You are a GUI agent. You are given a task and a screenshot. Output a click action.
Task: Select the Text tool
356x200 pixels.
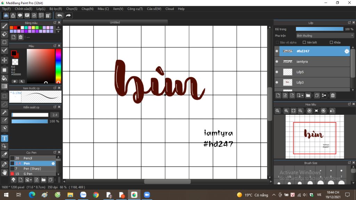tap(4, 138)
